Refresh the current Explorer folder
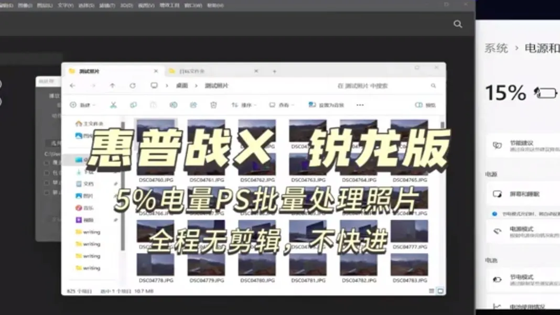The height and width of the screenshot is (315, 560). [133, 85]
